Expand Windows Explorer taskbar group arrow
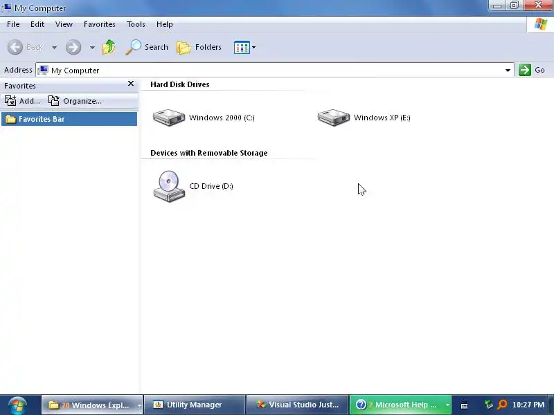The height and width of the screenshot is (415, 554). [x=139, y=405]
